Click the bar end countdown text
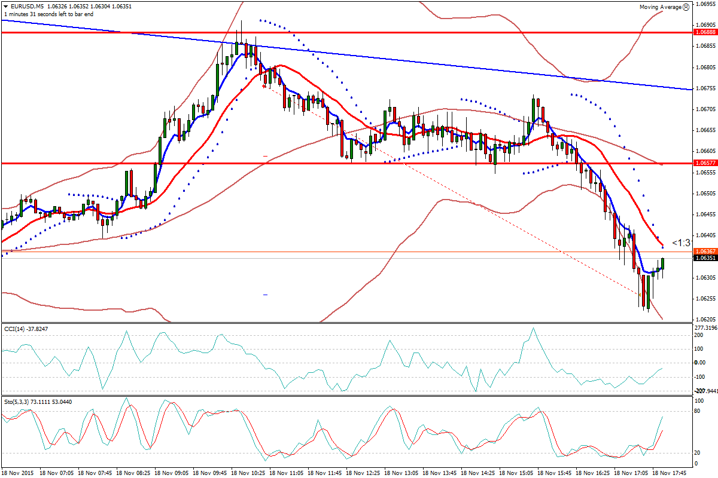This screenshot has width=718, height=478. (48, 14)
